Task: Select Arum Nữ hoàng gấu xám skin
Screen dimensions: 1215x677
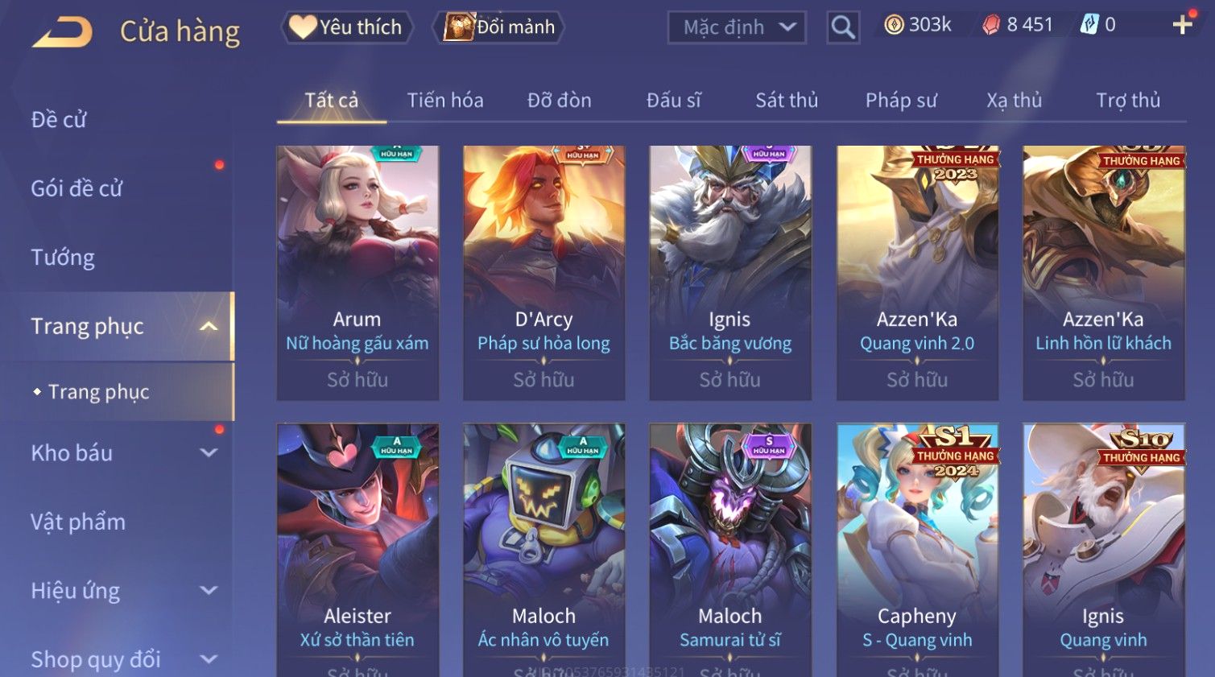Action: (x=357, y=273)
